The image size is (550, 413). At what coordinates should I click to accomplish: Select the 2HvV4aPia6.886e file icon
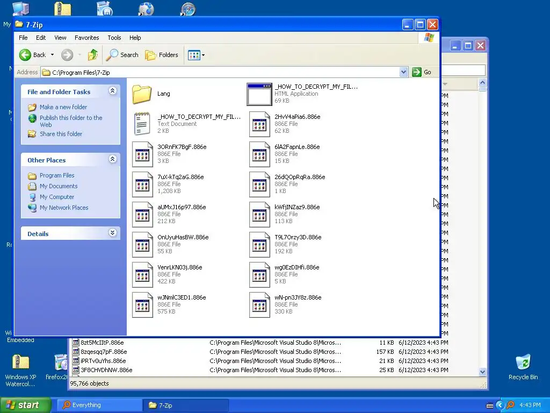tap(259, 124)
